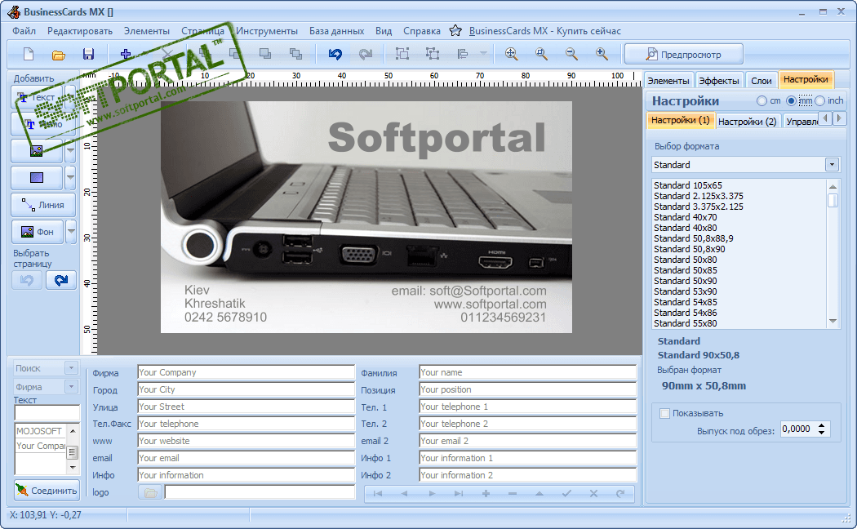Redo the last action in the toolbar
Viewport: 857px width, 529px height.
pyautogui.click(x=365, y=54)
